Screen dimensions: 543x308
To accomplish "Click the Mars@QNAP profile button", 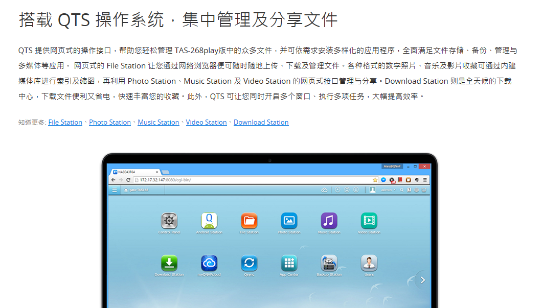I will pyautogui.click(x=392, y=167).
